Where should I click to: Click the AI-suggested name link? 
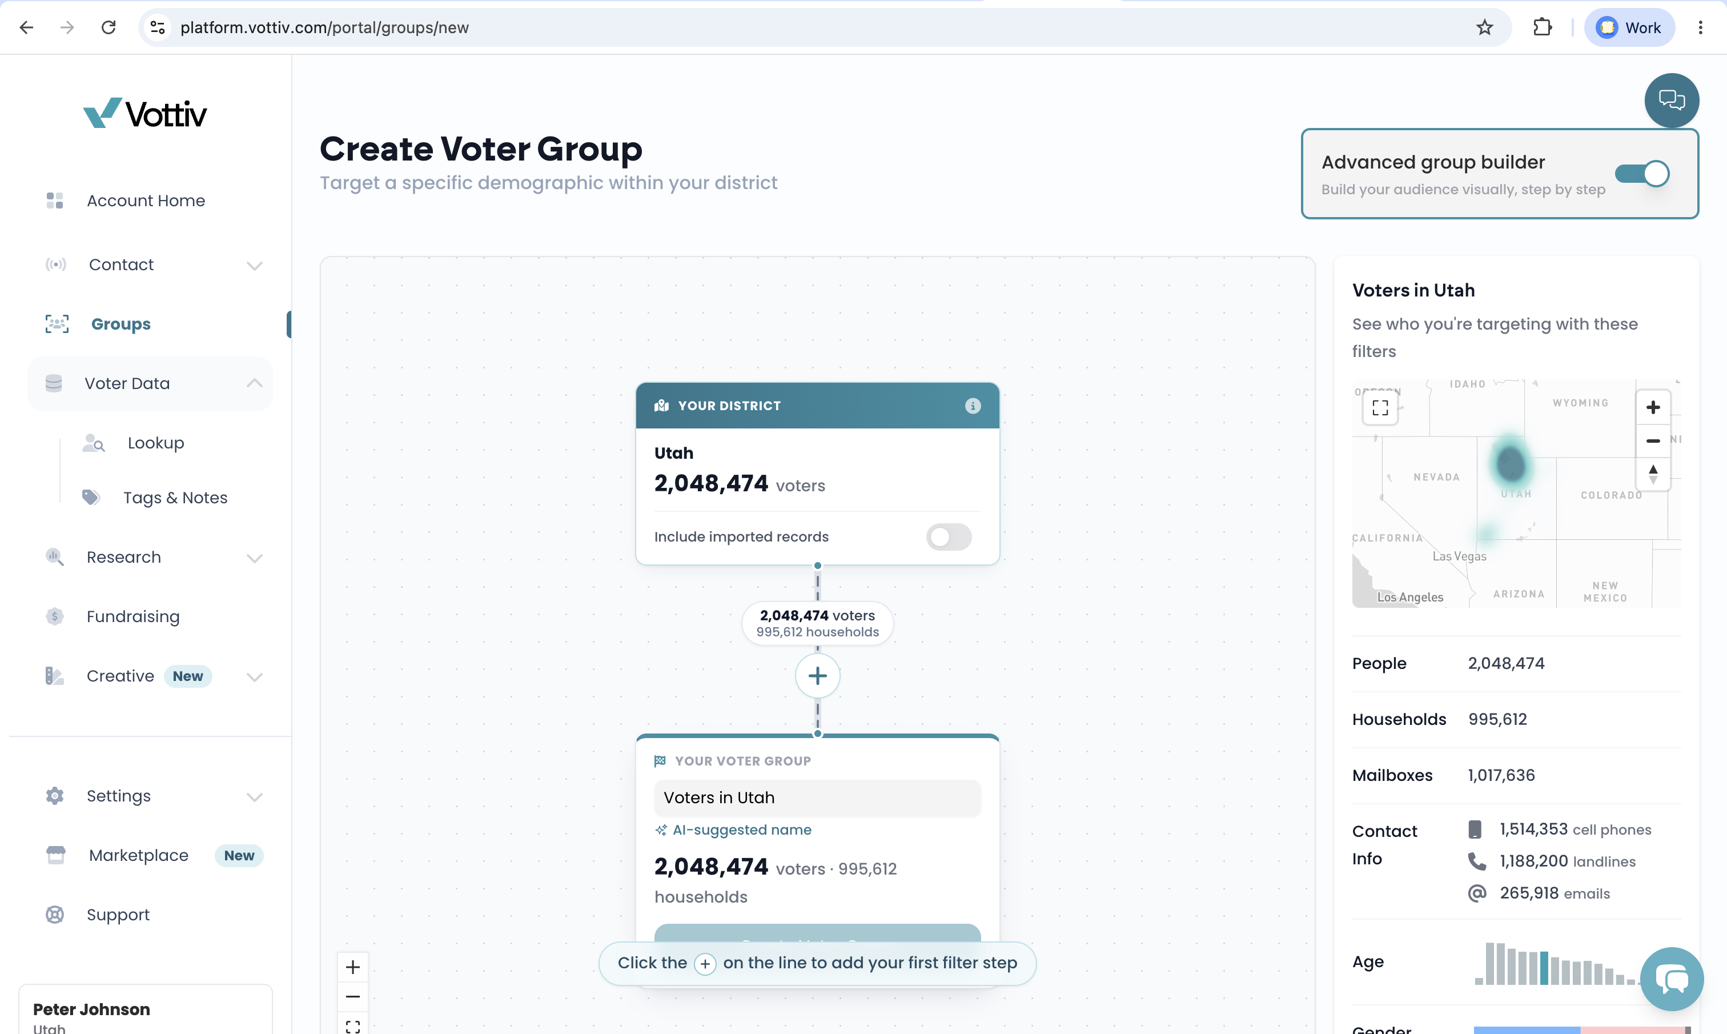click(733, 830)
